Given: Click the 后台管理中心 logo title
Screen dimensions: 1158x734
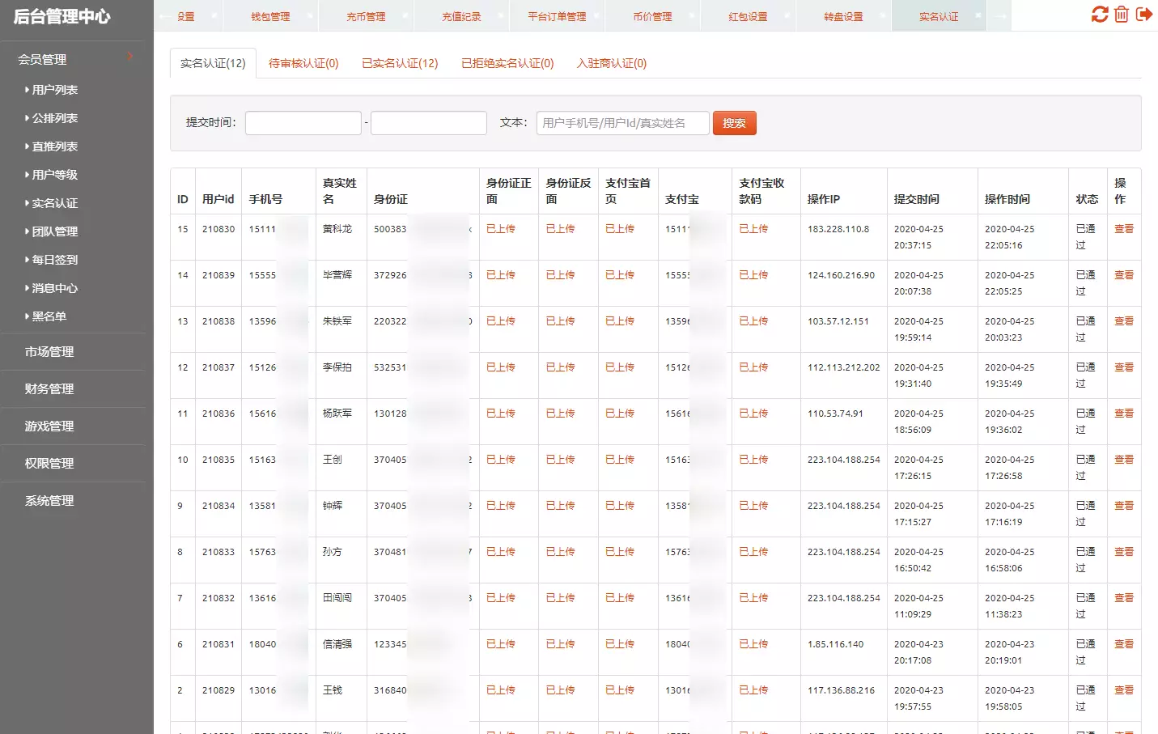Looking at the screenshot, I should pos(62,17).
